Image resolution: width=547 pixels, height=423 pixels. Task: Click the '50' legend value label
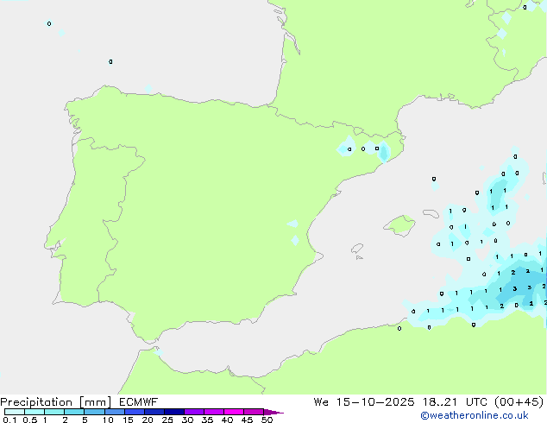(267, 420)
